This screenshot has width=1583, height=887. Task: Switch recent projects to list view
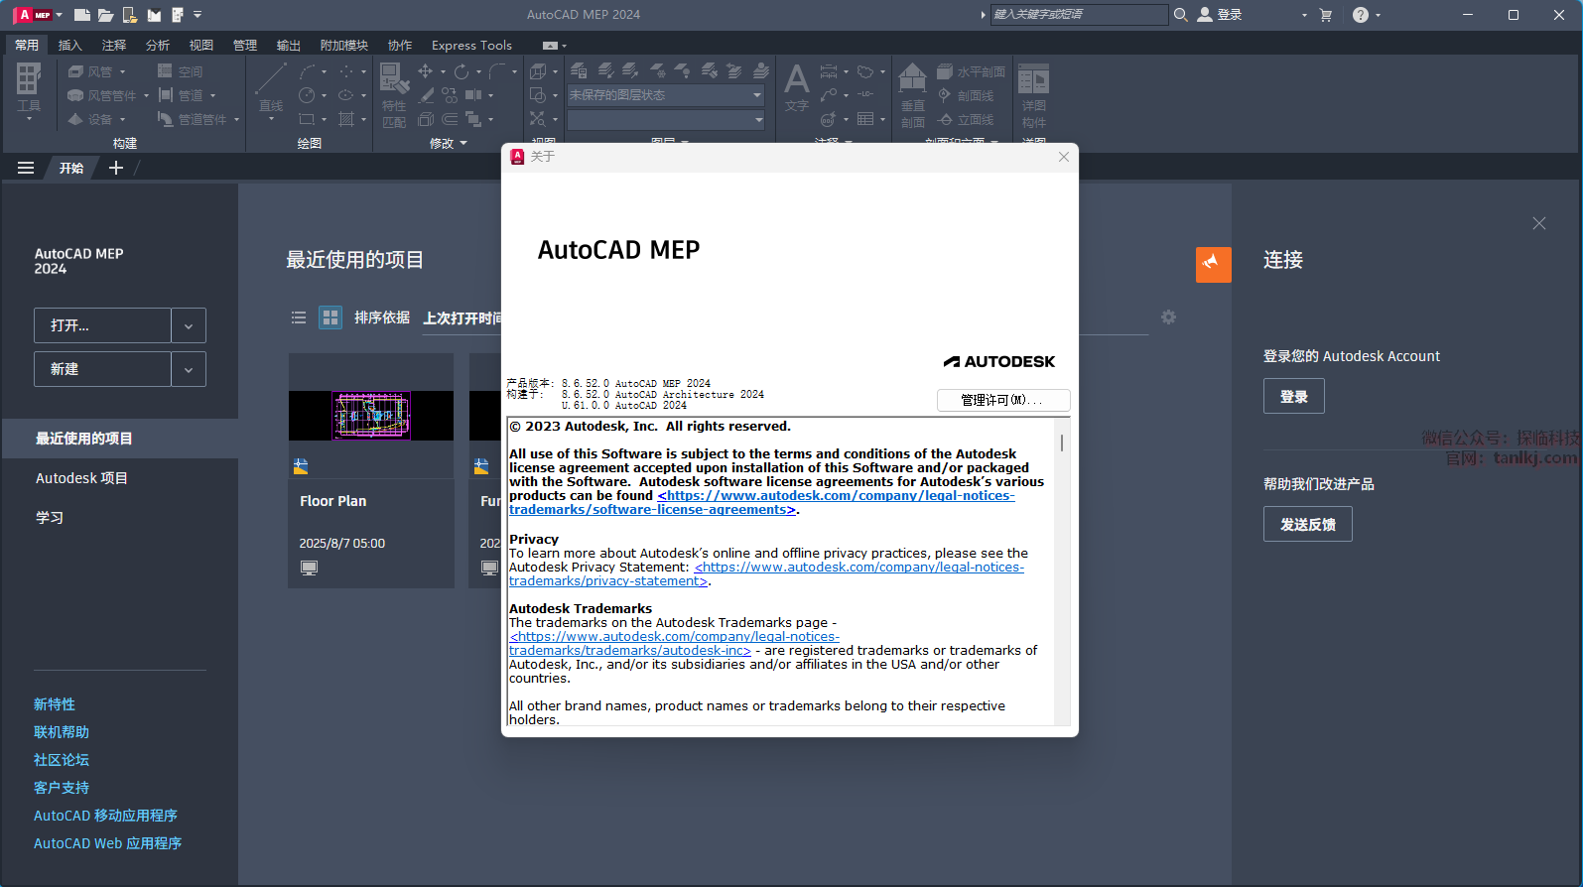(x=299, y=317)
